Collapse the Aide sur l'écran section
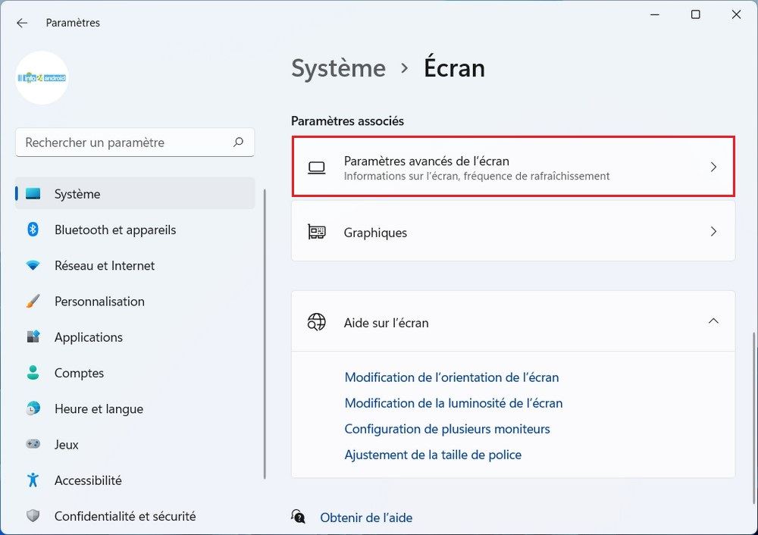 pos(713,321)
